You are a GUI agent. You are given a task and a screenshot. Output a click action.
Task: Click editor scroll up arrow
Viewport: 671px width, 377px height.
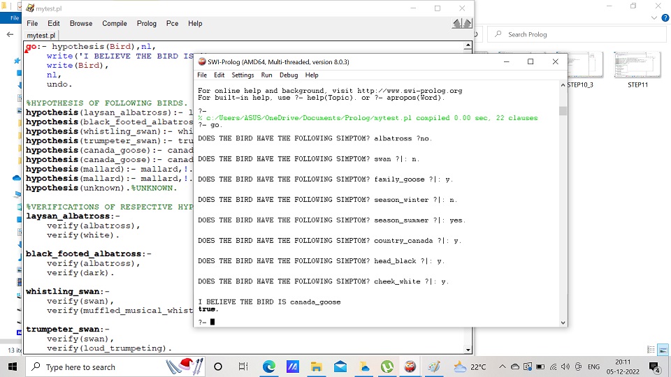[x=468, y=45]
